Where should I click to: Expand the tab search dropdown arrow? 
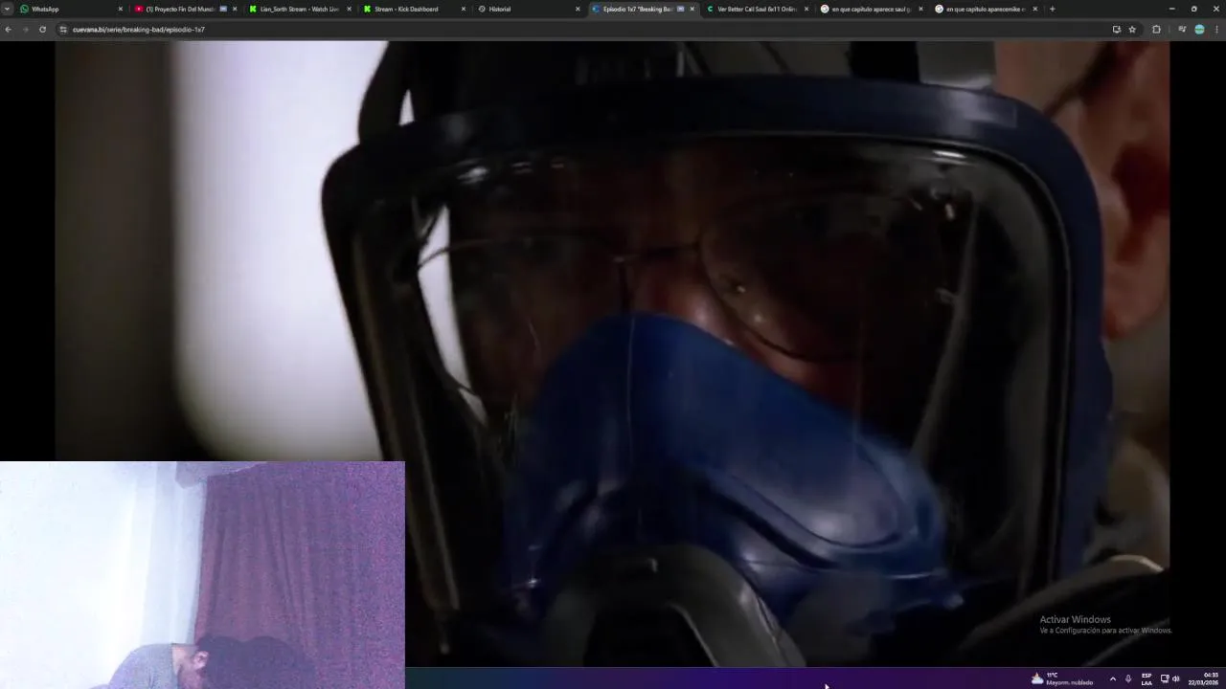click(x=7, y=9)
